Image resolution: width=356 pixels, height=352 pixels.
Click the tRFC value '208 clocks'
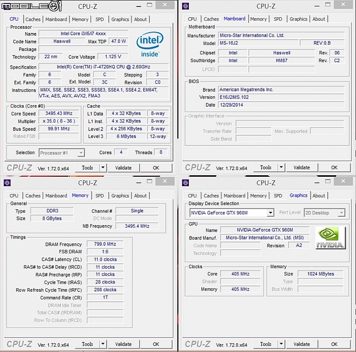[105, 290]
